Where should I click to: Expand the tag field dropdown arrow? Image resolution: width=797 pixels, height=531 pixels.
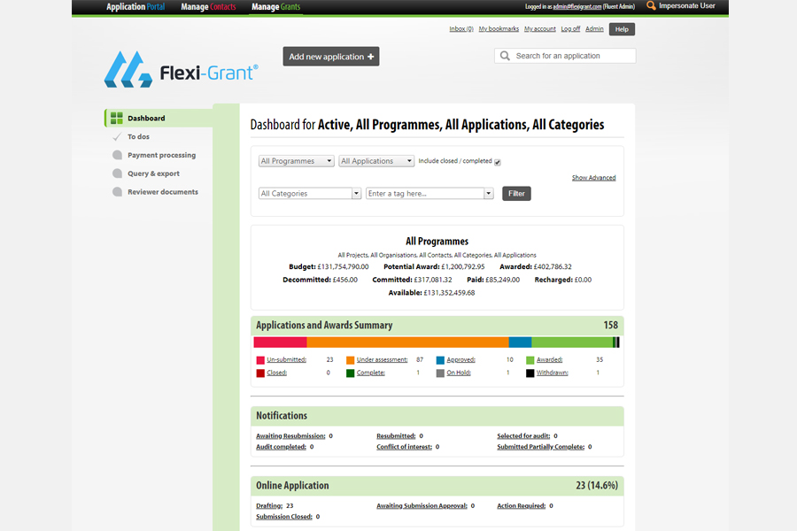(489, 194)
